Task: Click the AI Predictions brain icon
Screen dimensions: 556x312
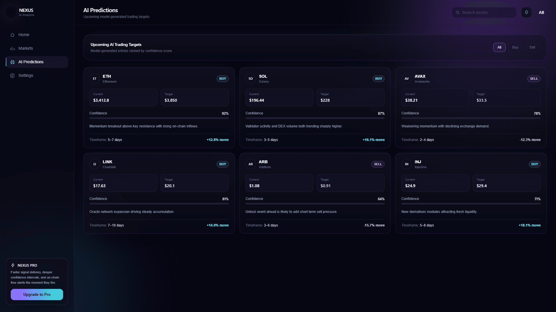Action: (x=12, y=62)
